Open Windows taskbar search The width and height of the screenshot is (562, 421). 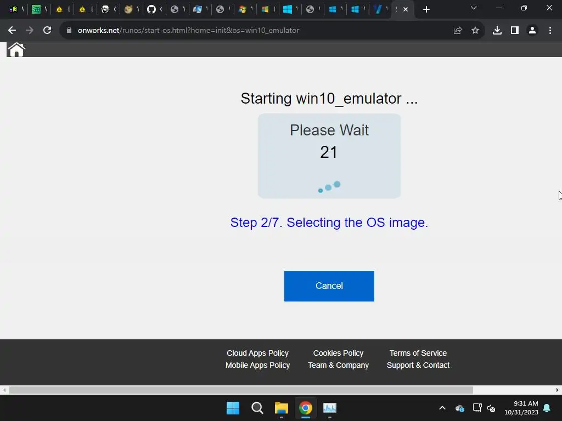click(x=257, y=408)
